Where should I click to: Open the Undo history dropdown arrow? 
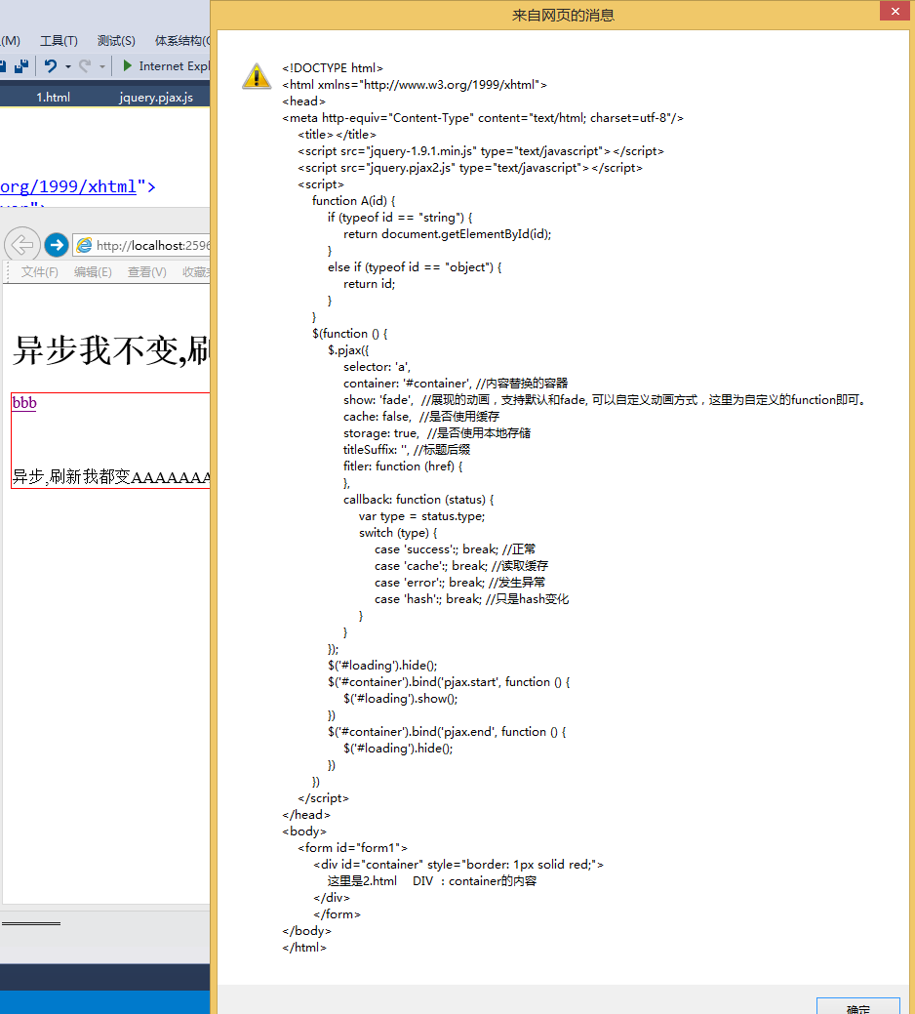tap(68, 66)
